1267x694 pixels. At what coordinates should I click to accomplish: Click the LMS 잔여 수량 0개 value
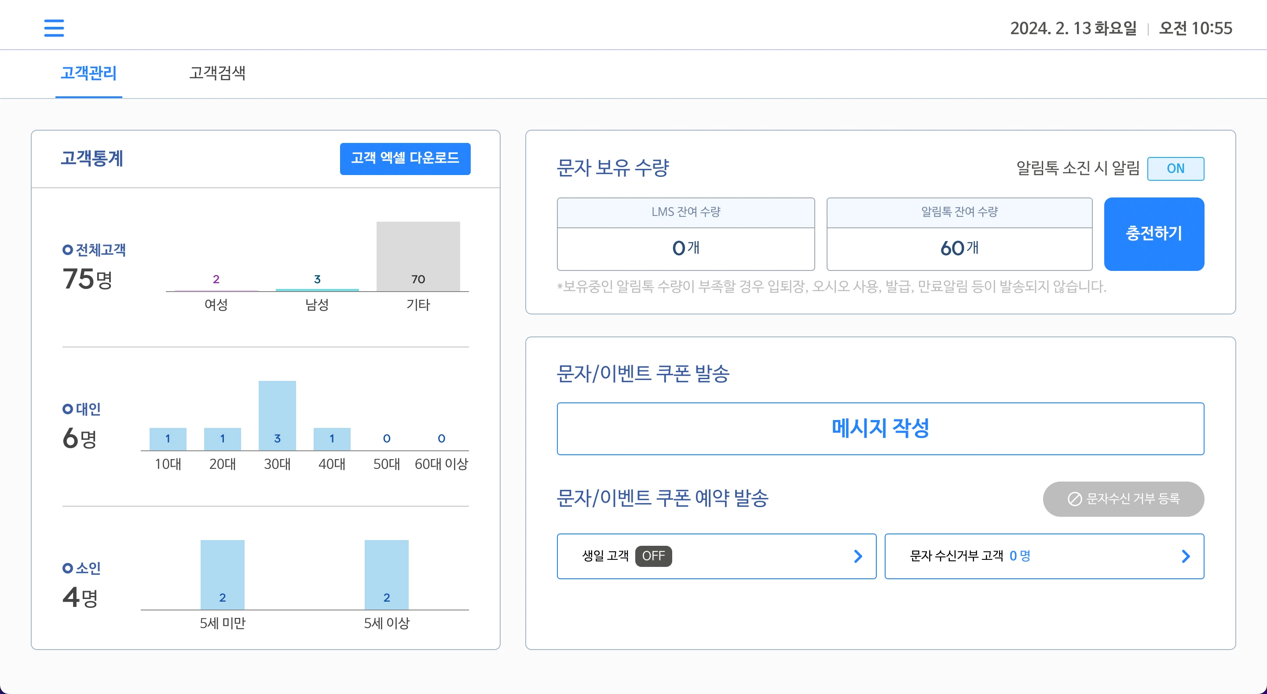[x=686, y=248]
